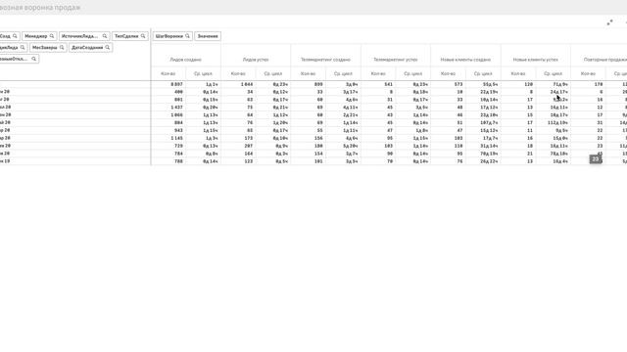Click the Значения measures chip
This screenshot has width=627, height=352.
click(208, 36)
